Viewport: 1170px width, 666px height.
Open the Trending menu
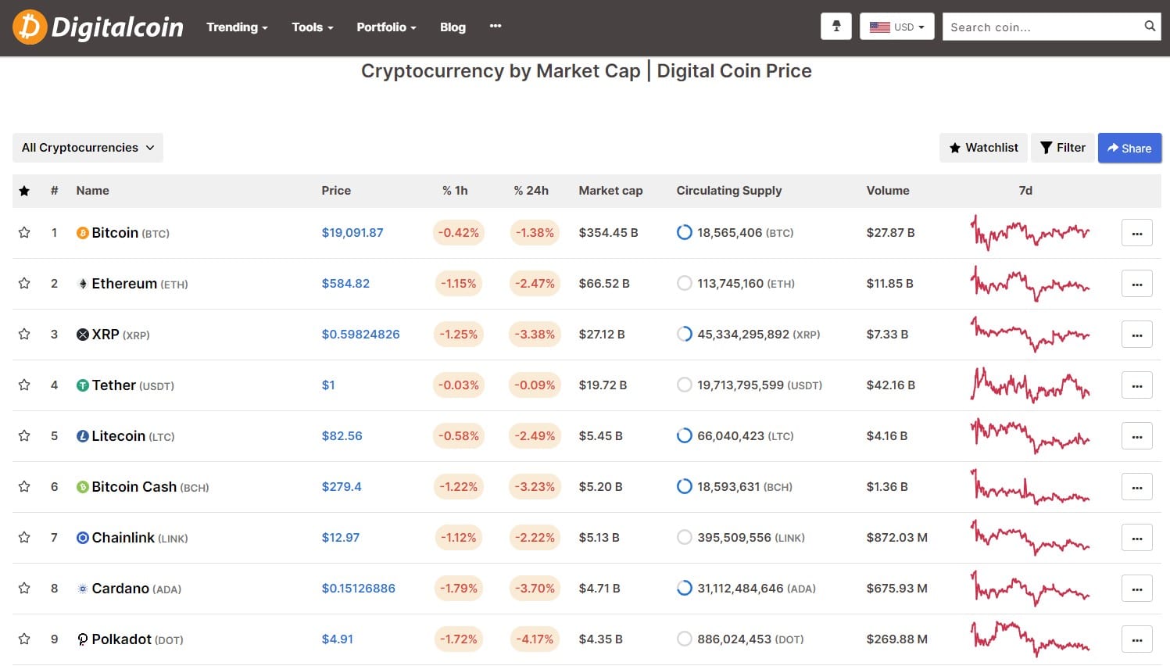pos(237,27)
